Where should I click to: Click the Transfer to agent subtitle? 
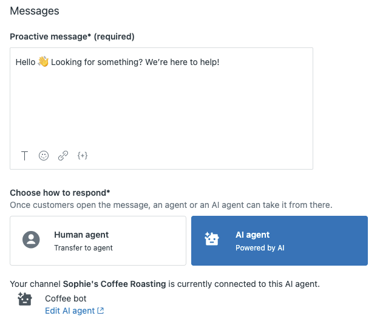[83, 247]
